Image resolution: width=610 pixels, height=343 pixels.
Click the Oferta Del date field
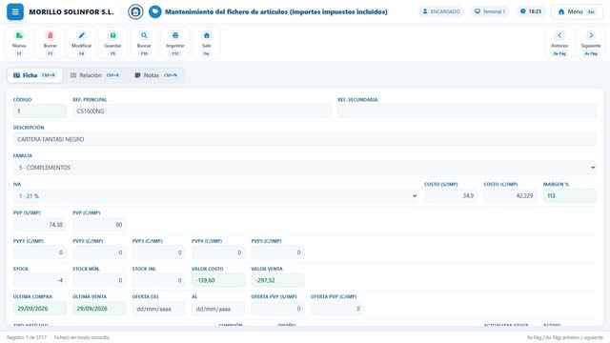(159, 309)
